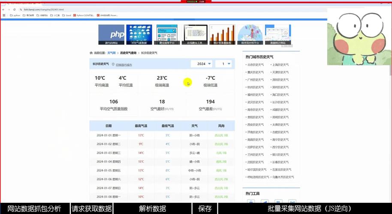Viewport: 392px width, 214px height.
Task: Click the 106 average air quality value
Action: [x=114, y=101]
